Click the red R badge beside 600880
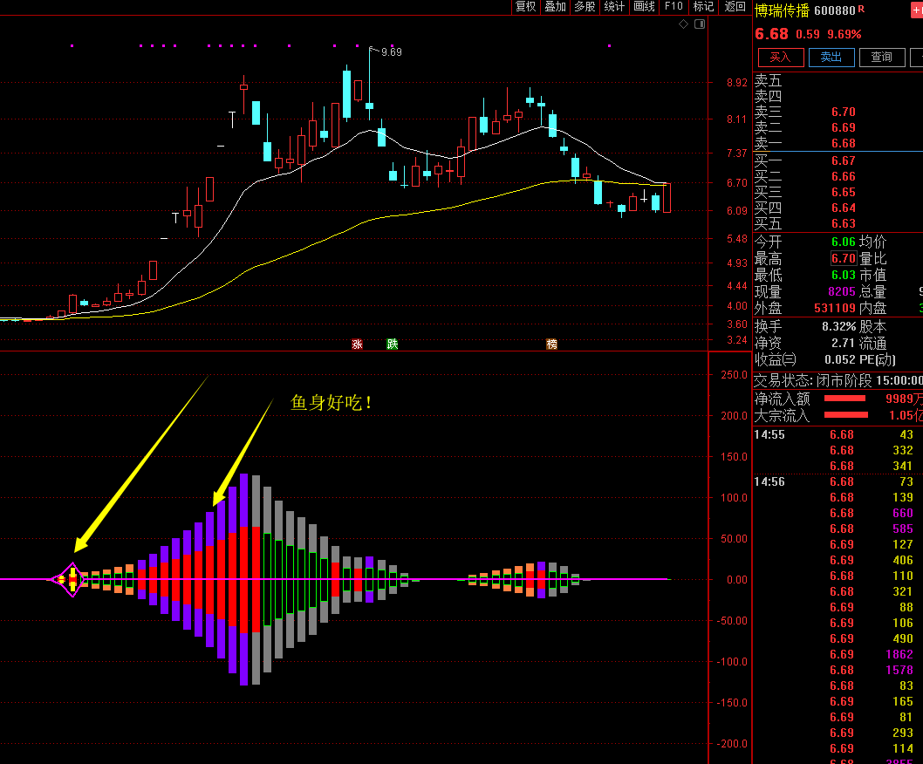Image resolution: width=923 pixels, height=764 pixels. pos(861,10)
